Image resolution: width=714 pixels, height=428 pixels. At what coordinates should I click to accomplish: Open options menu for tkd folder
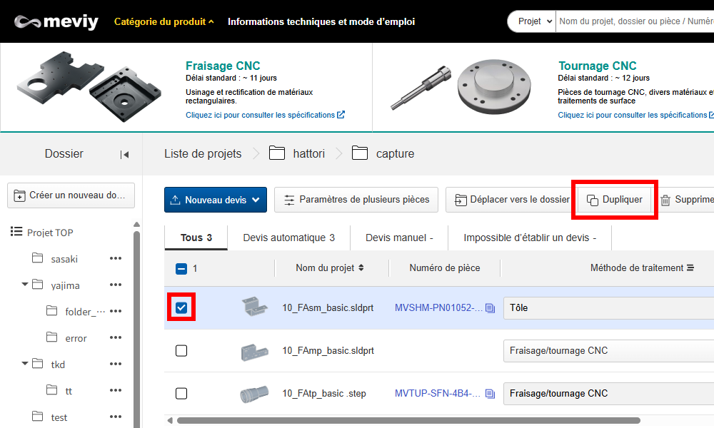coord(116,364)
